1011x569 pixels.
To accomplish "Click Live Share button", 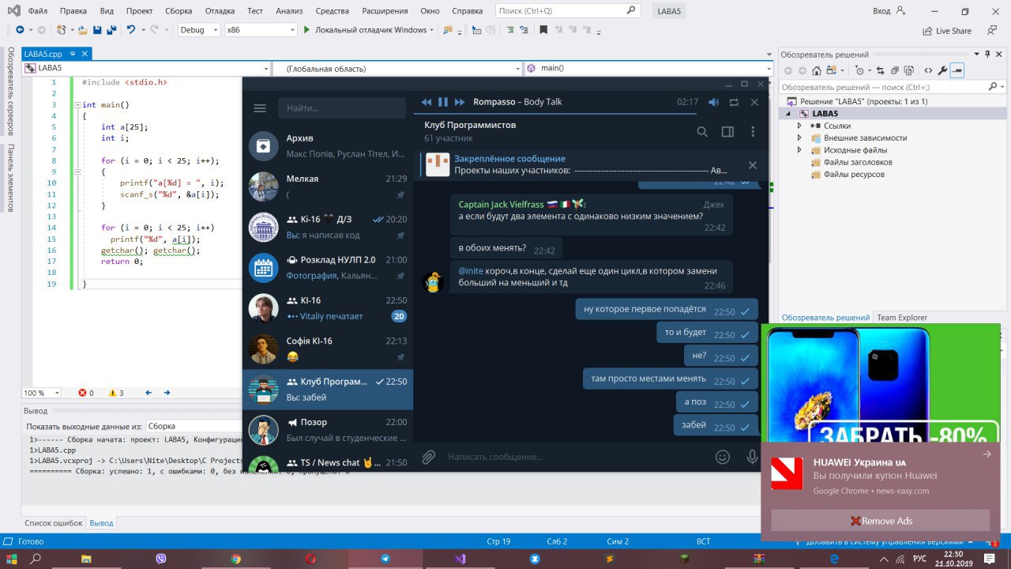I will pos(947,31).
